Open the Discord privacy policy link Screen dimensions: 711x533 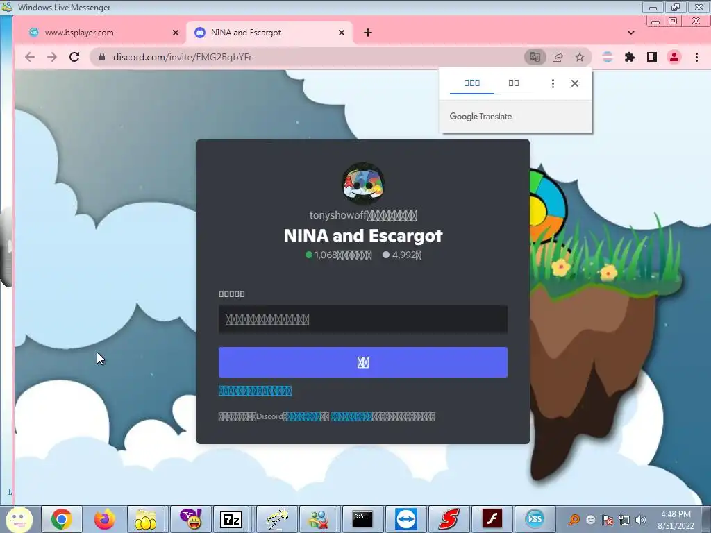tap(351, 416)
